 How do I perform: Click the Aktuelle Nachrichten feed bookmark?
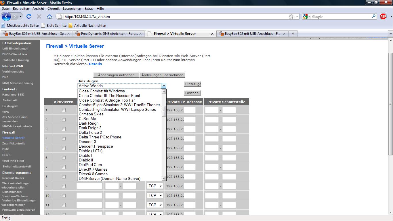point(87,26)
